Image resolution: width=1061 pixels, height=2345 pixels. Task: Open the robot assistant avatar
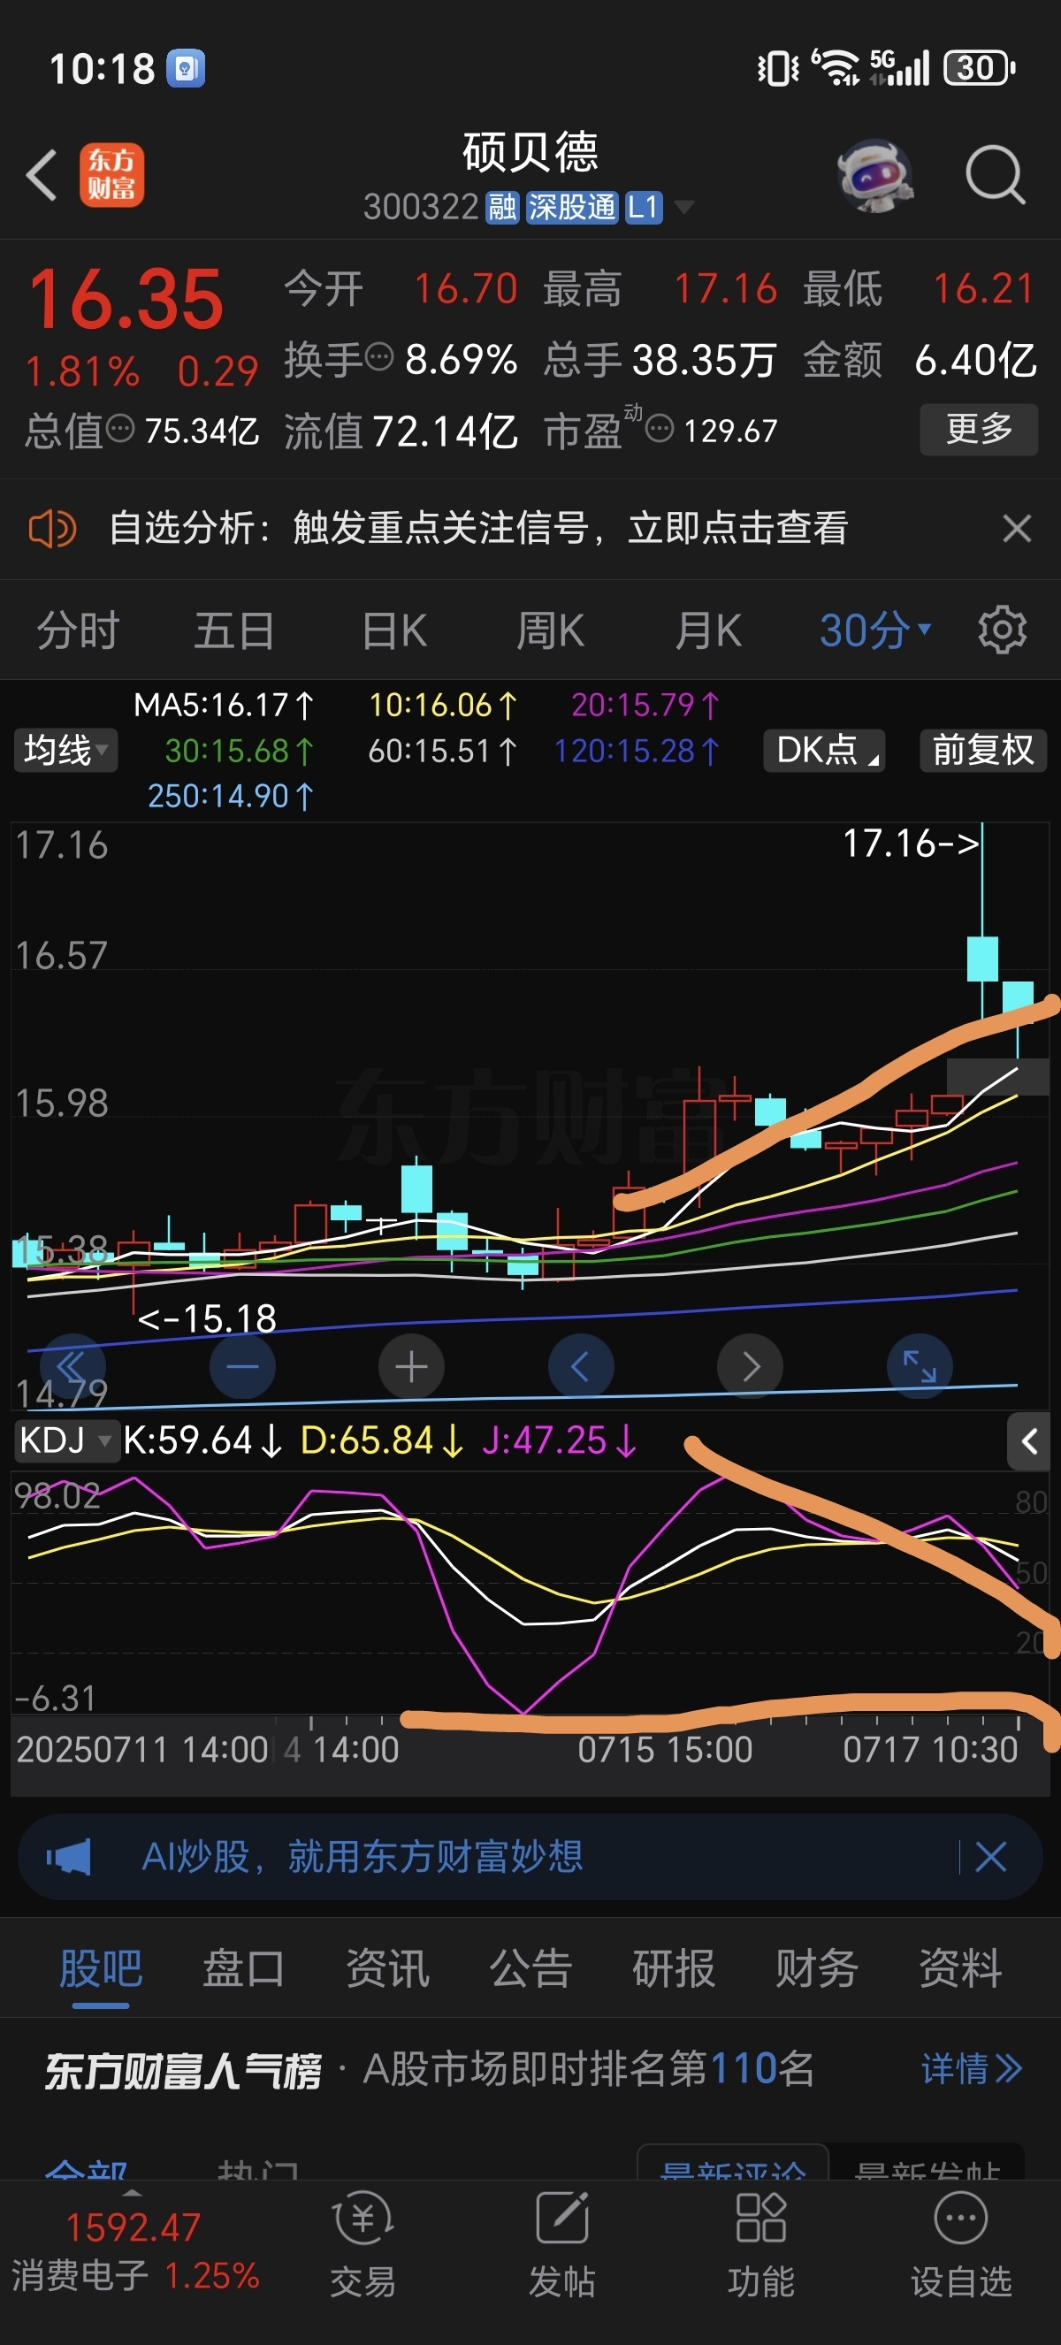pyautogui.click(x=874, y=175)
